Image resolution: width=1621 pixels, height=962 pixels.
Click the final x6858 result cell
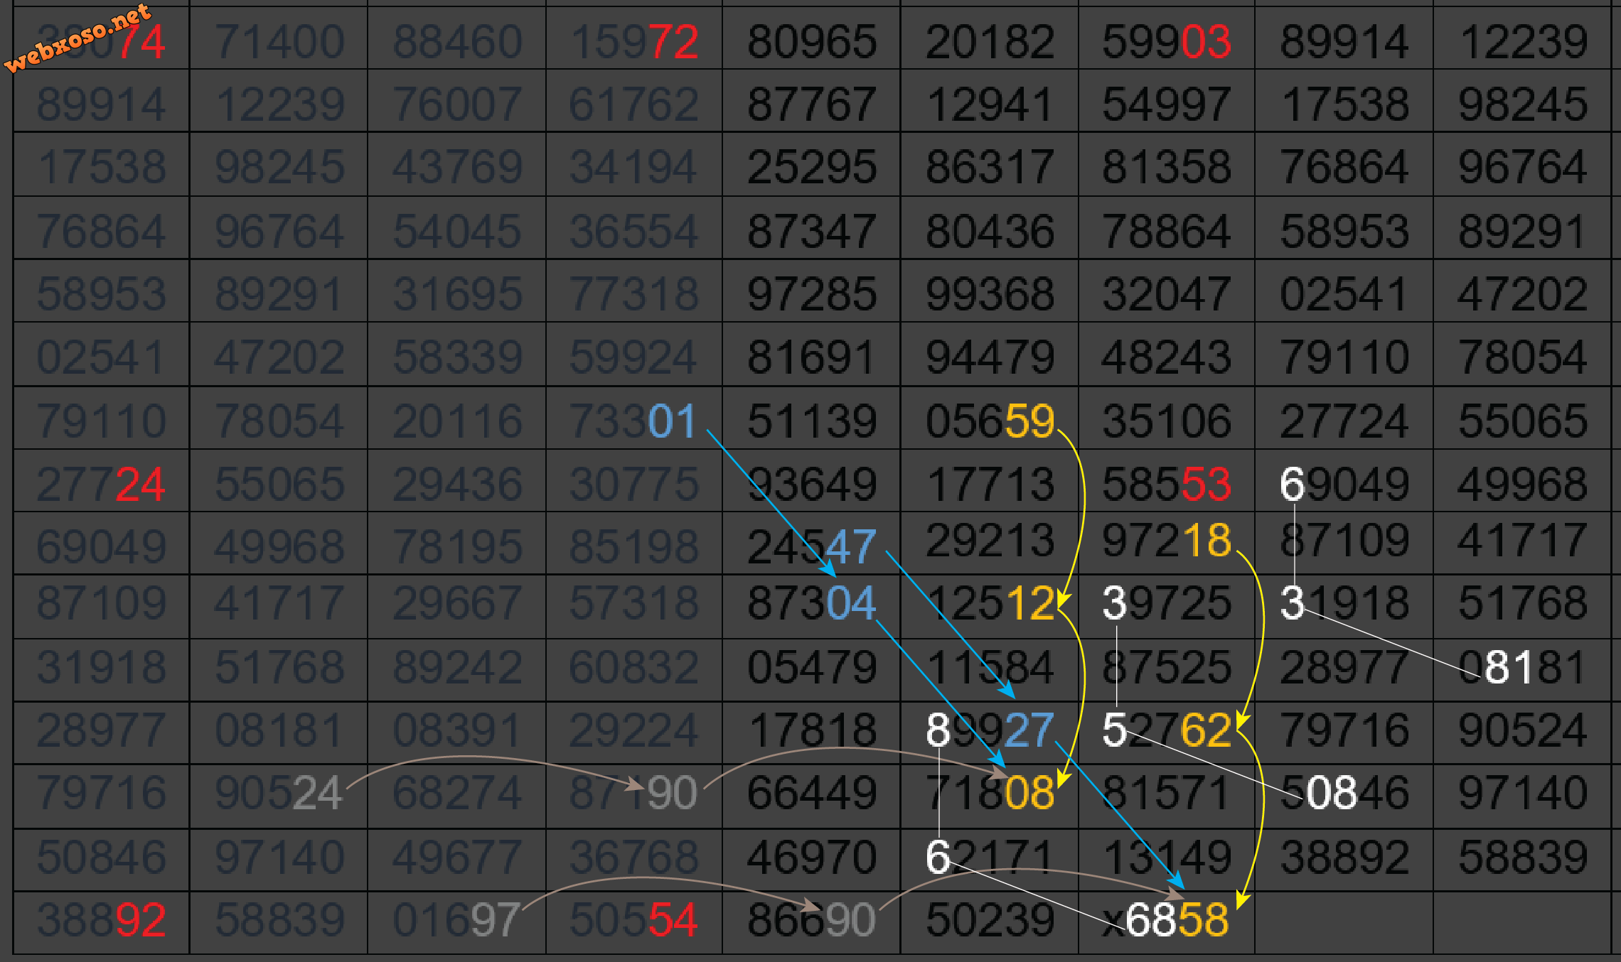[x=1167, y=919]
